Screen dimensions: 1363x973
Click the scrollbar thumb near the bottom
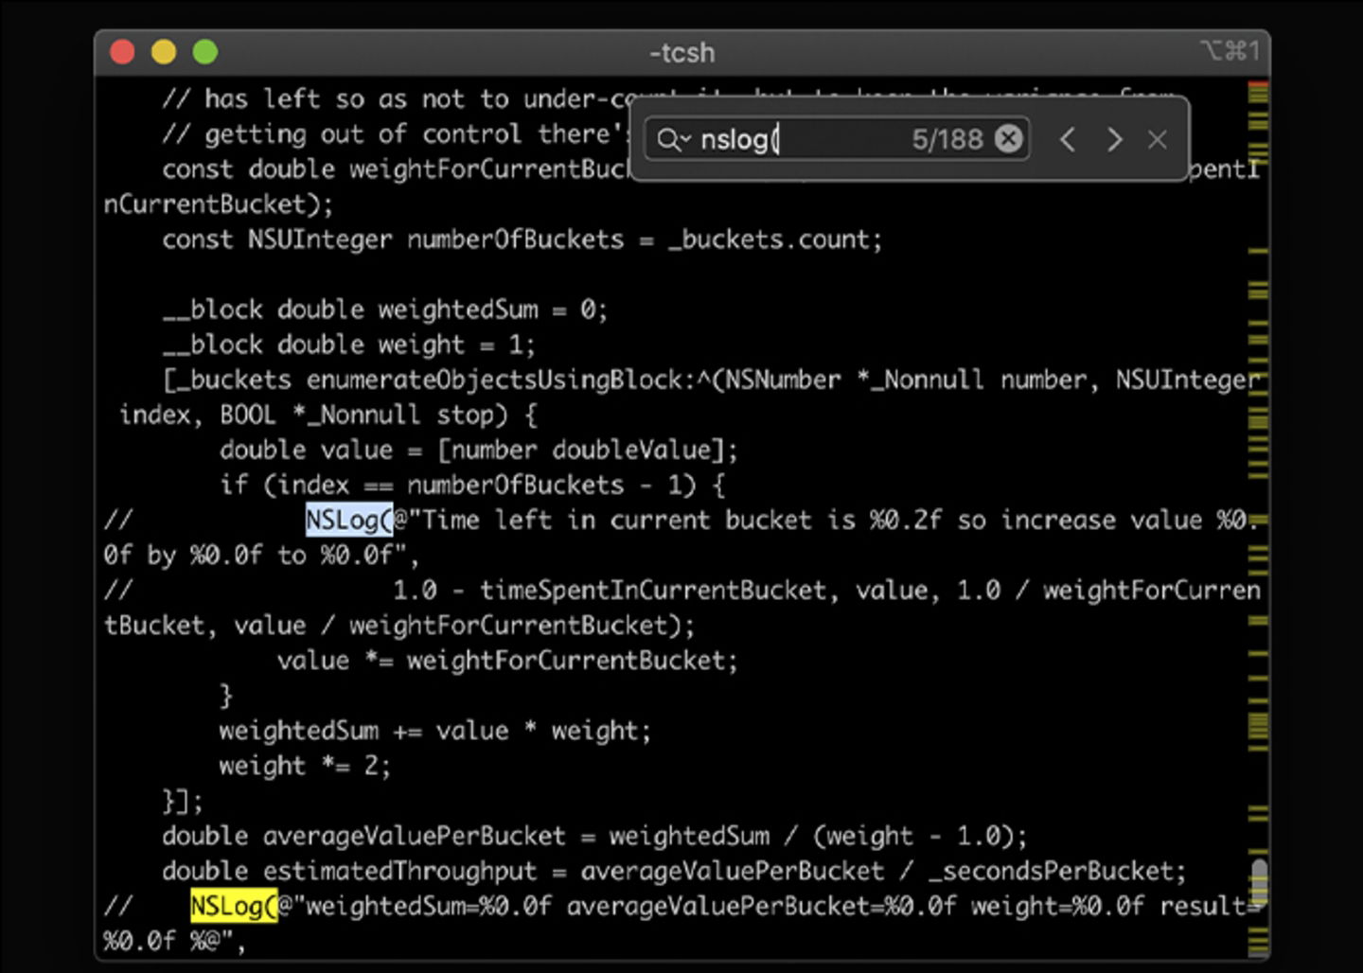[x=1259, y=882]
